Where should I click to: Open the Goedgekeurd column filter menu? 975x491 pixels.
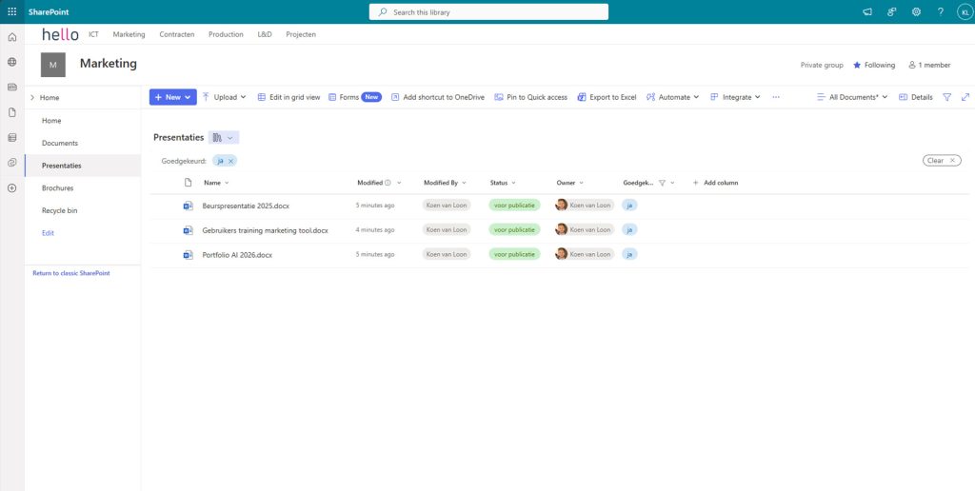click(649, 183)
